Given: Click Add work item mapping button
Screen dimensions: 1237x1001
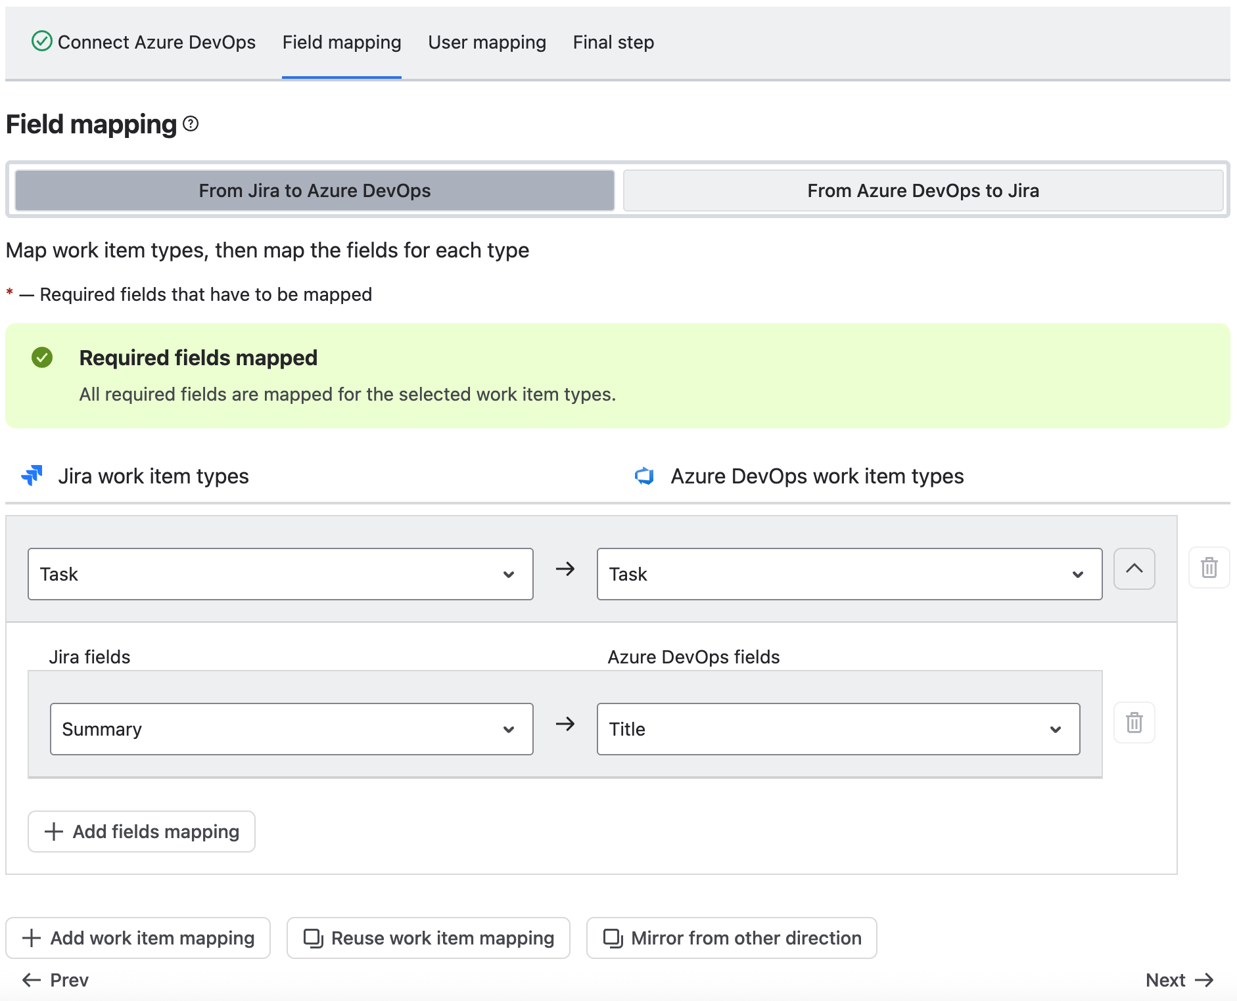Looking at the screenshot, I should tap(138, 938).
